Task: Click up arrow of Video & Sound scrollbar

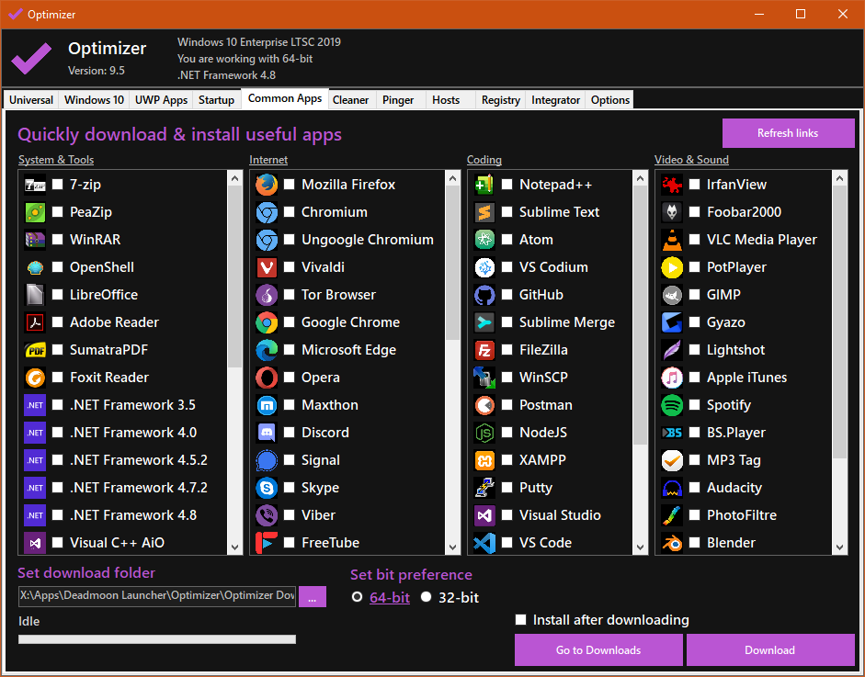Action: click(839, 178)
